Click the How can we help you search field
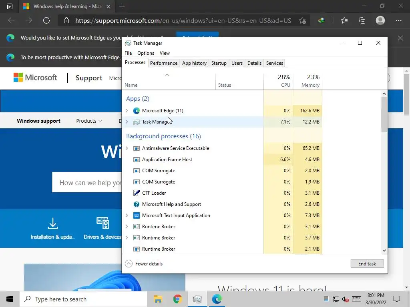The image size is (410, 307). [x=87, y=182]
